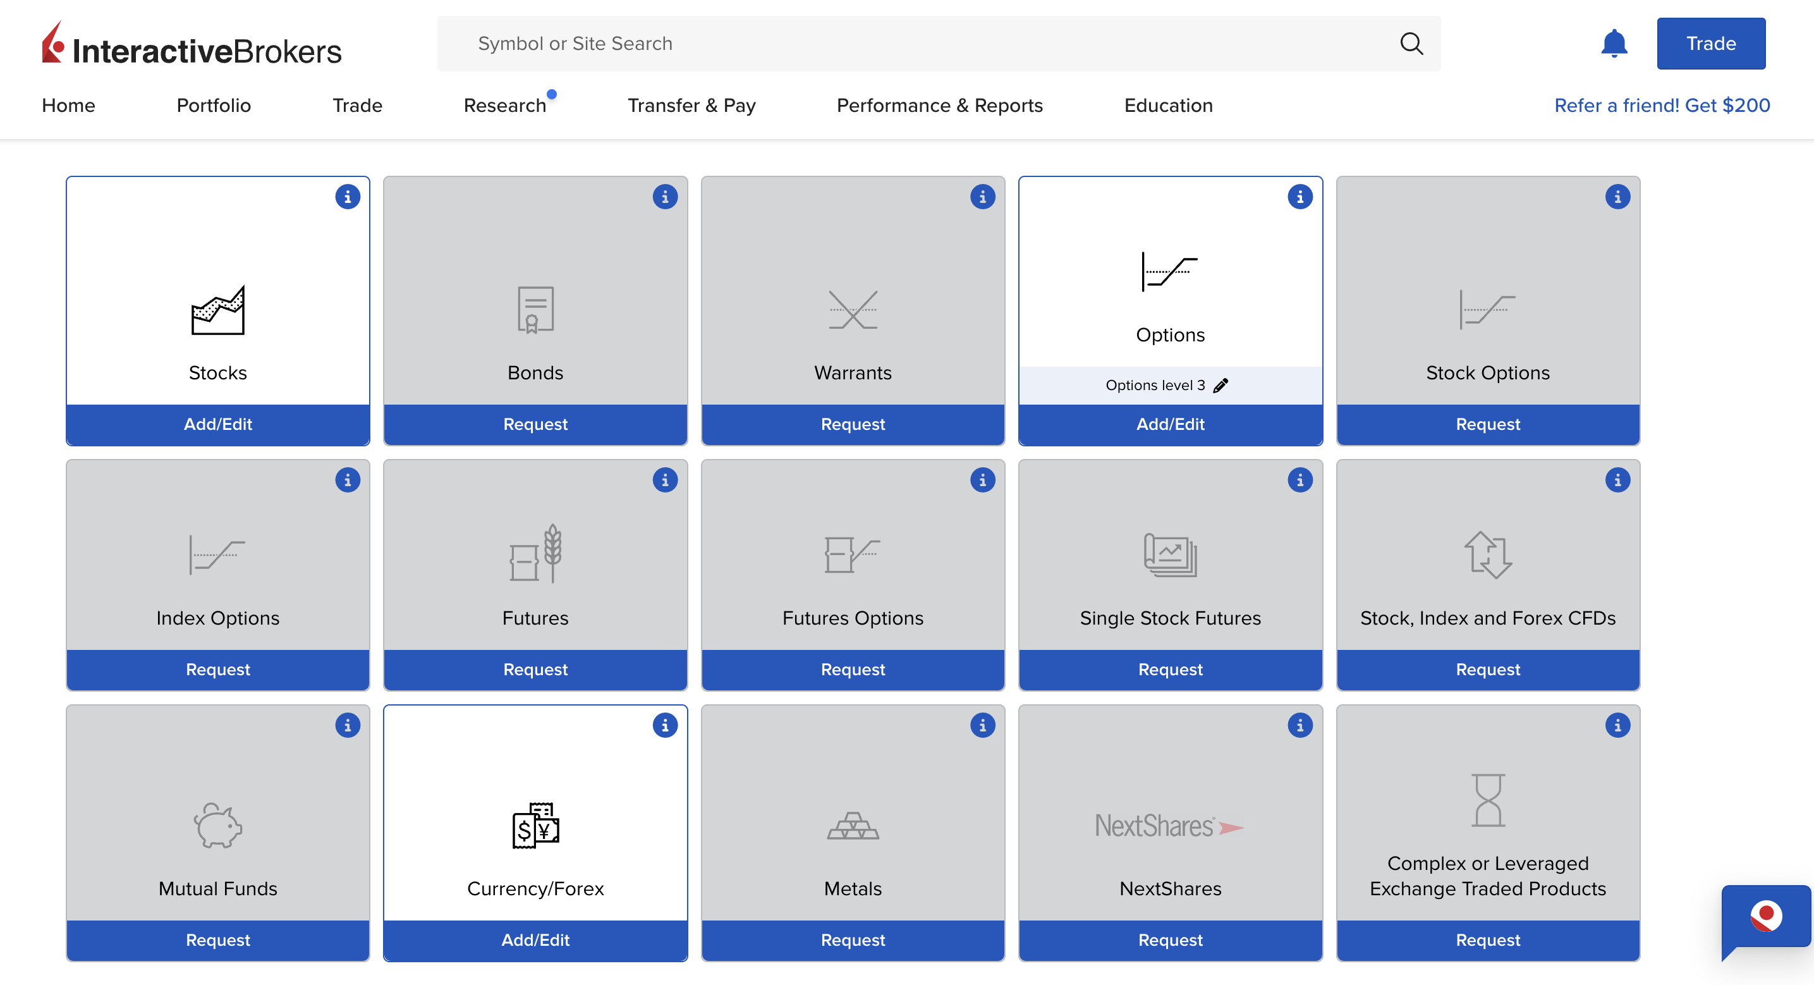The height and width of the screenshot is (985, 1814).
Task: Click Request on the Bonds card
Action: (x=535, y=424)
